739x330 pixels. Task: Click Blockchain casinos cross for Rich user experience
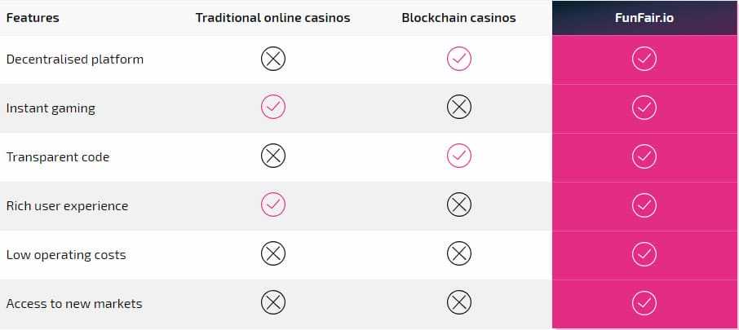point(459,205)
